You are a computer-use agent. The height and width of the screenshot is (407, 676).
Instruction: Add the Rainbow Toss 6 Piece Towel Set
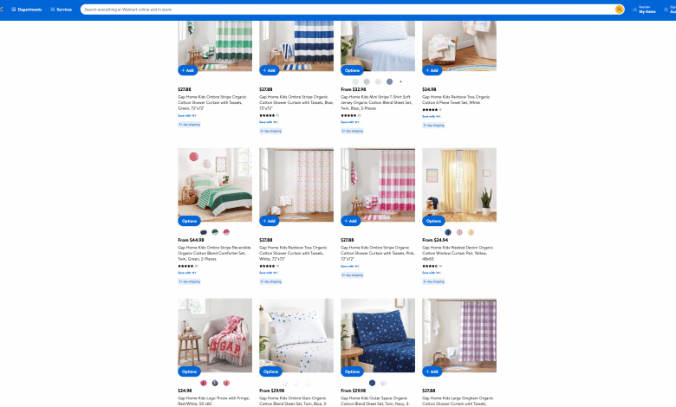pos(432,70)
